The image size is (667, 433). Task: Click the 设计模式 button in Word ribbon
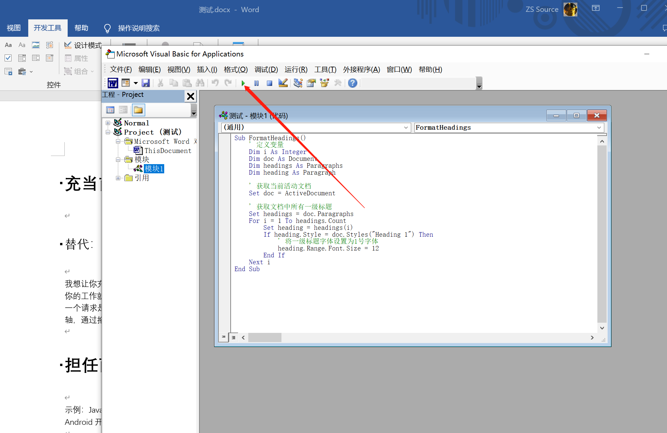pyautogui.click(x=83, y=45)
